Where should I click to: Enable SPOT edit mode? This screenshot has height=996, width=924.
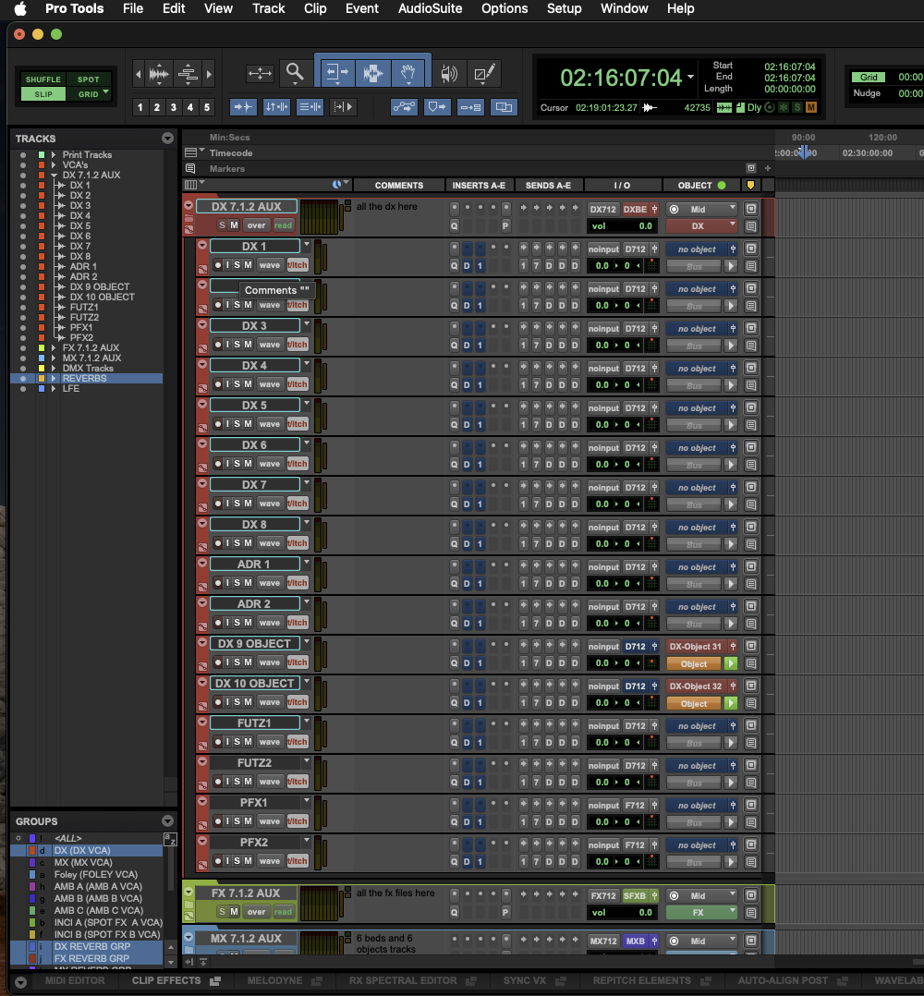click(89, 79)
